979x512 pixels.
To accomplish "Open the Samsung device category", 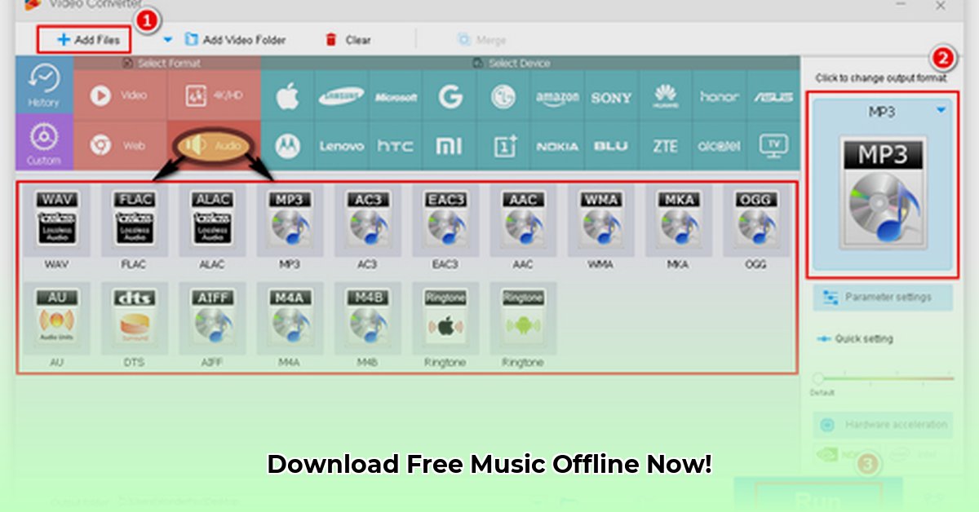I will click(341, 97).
